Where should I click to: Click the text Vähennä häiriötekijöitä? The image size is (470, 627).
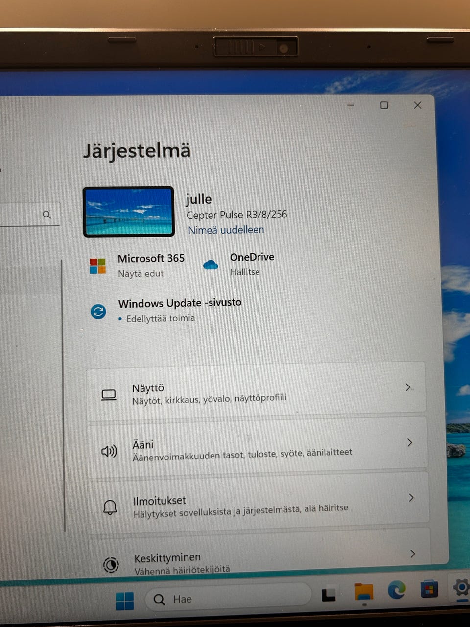click(182, 569)
